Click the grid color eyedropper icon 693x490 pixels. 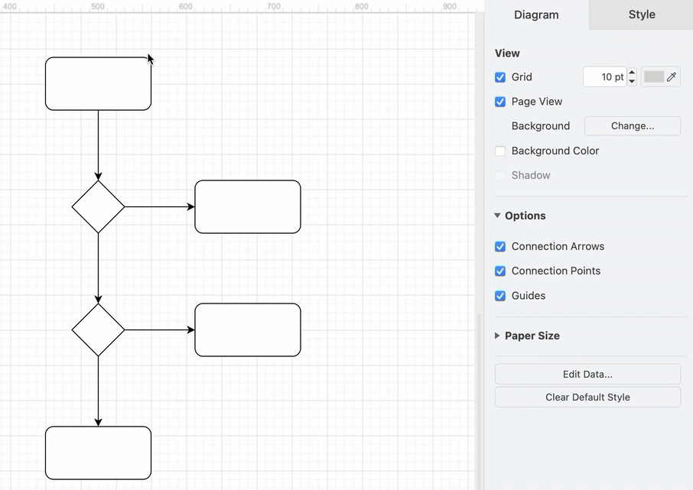672,77
